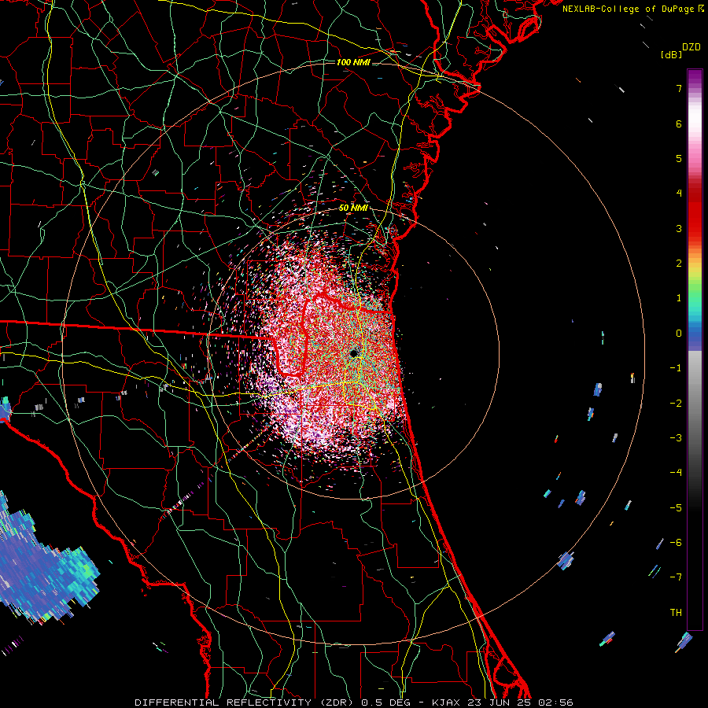
Task: Click the TH threshold label on scale
Action: coord(676,613)
